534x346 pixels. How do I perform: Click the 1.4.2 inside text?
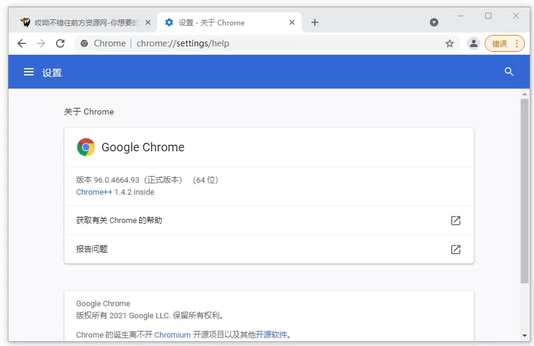134,192
